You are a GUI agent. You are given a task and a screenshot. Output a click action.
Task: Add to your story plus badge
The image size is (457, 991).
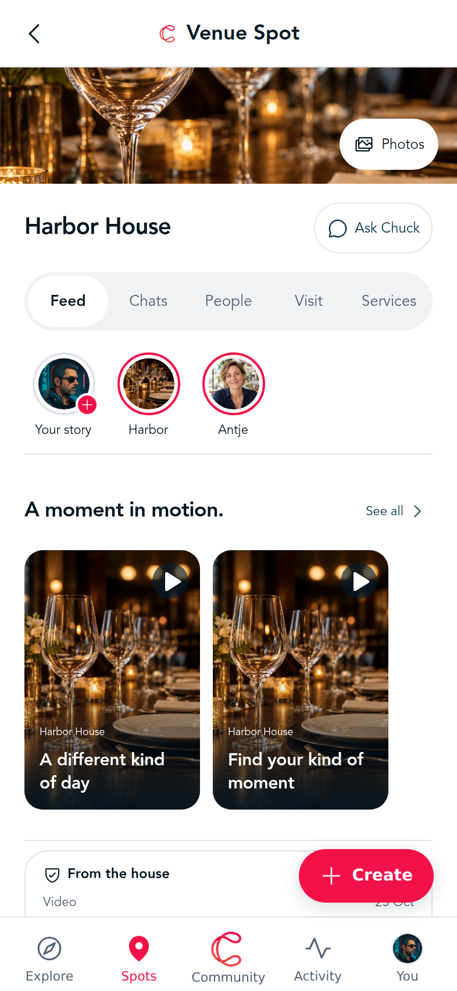click(x=87, y=405)
